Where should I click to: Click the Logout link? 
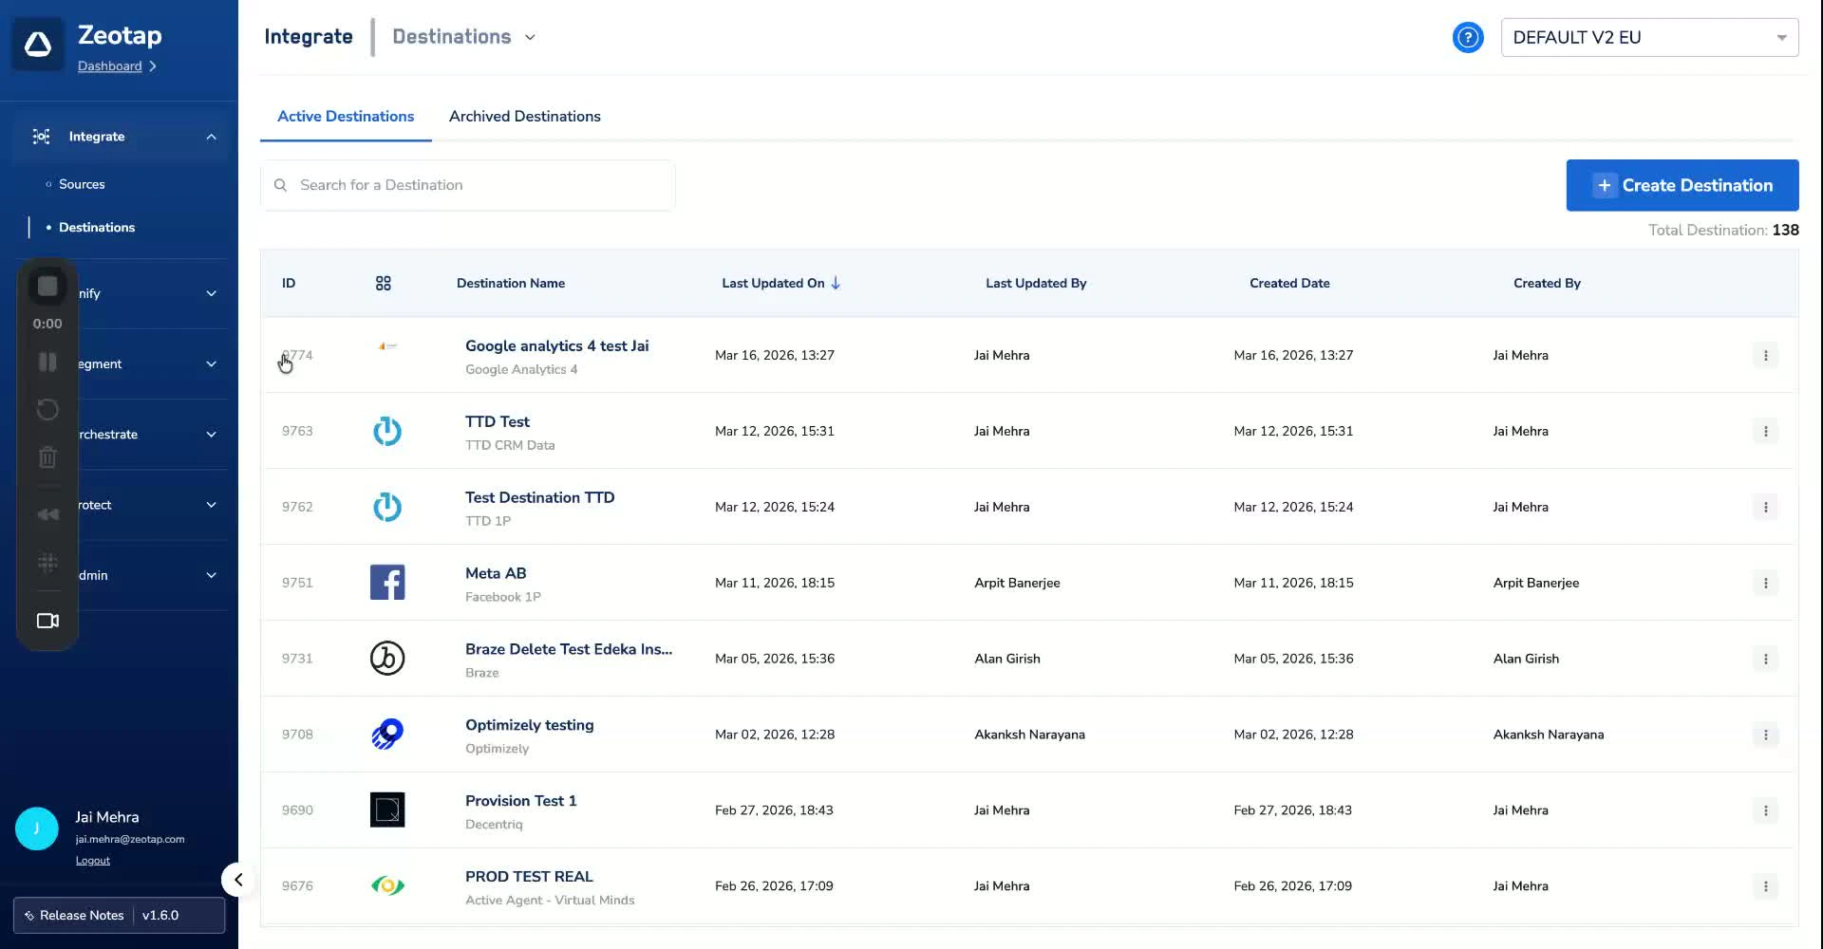(x=93, y=860)
